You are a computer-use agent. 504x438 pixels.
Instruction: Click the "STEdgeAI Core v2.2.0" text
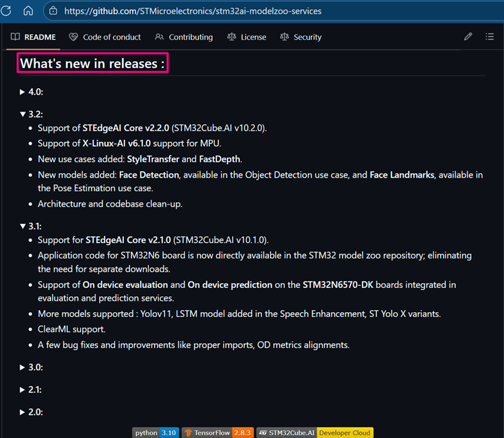(x=126, y=129)
